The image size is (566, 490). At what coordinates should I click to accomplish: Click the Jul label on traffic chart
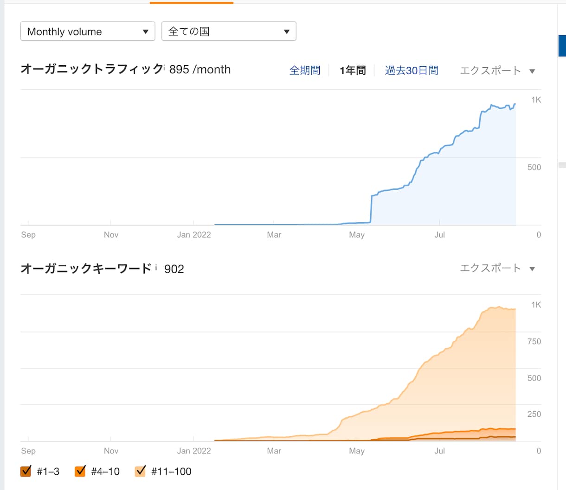(x=439, y=235)
